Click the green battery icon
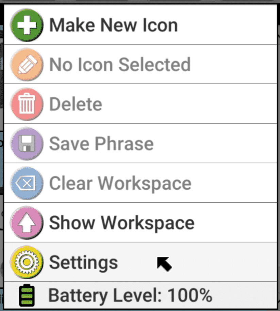280x311 pixels. (x=27, y=296)
